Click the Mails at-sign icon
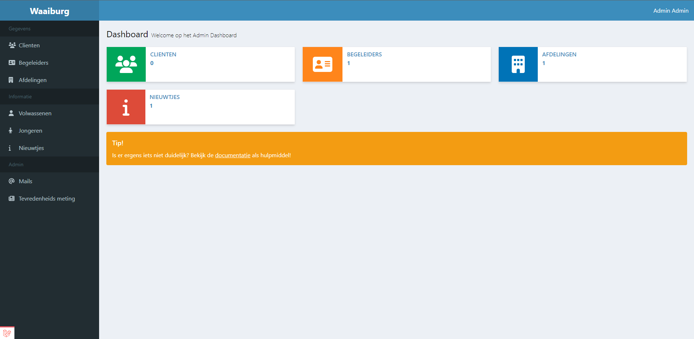The image size is (694, 339). pos(12,181)
